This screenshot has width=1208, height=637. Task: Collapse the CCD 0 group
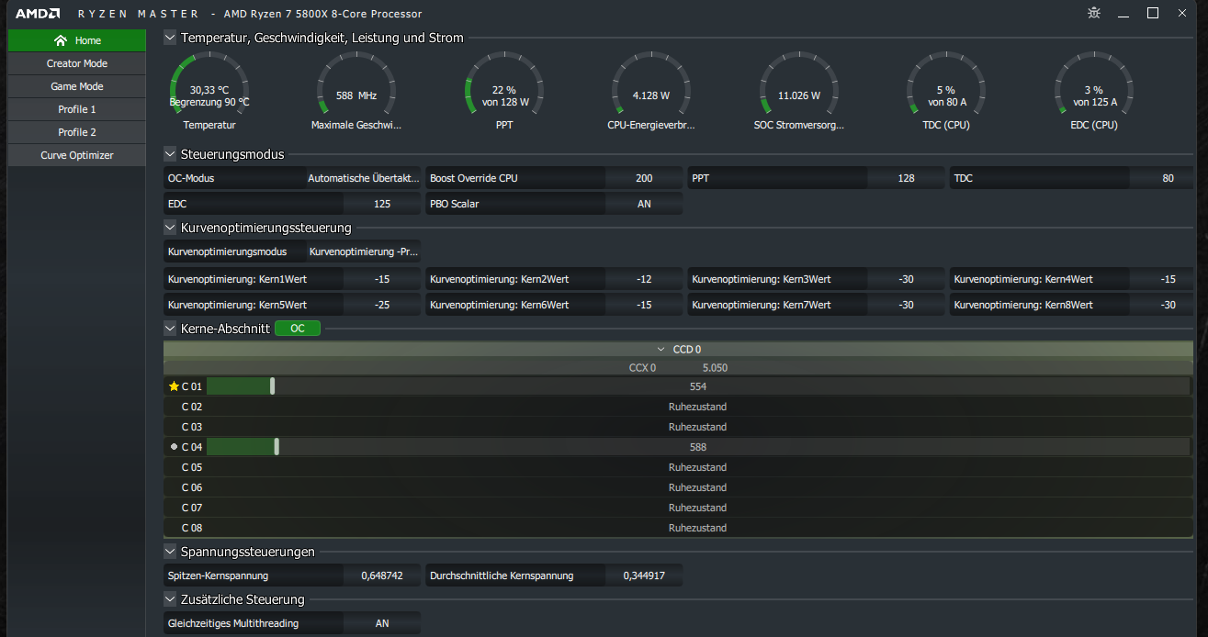click(x=661, y=350)
